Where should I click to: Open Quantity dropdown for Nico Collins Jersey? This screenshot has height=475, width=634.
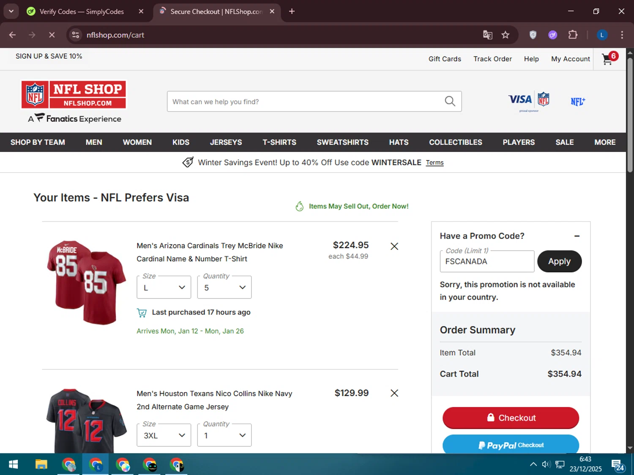(224, 435)
